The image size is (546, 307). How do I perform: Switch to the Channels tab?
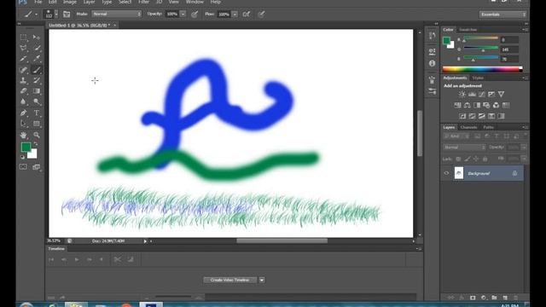(468, 127)
